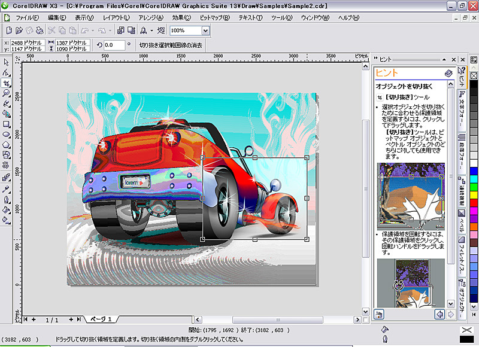This screenshot has height=347, width=479.
Task: Open the color palette flyout at top
Action: click(474, 60)
